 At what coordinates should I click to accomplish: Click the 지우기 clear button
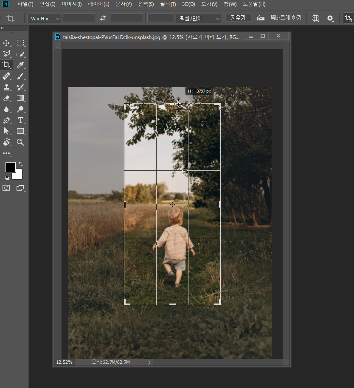[x=238, y=18]
